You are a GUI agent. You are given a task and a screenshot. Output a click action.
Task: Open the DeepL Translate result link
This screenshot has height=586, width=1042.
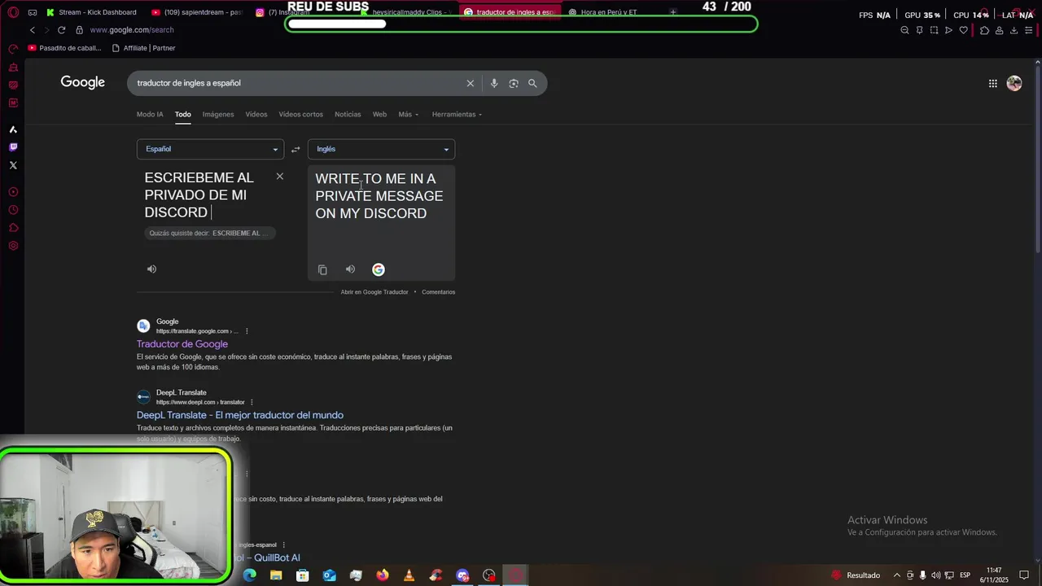[240, 415]
